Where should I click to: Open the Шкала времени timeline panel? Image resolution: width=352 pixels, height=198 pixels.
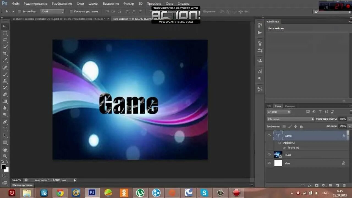[x=23, y=185]
